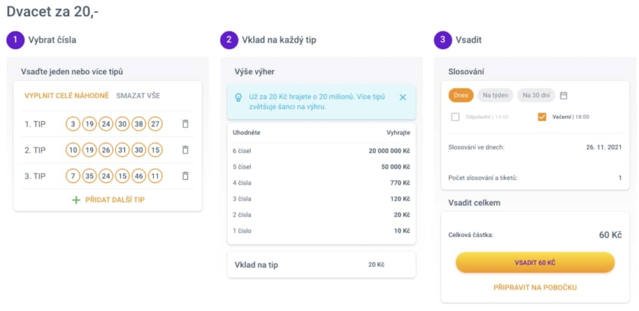Select number 3 in the first tip
Image resolution: width=639 pixels, height=311 pixels.
coord(73,124)
